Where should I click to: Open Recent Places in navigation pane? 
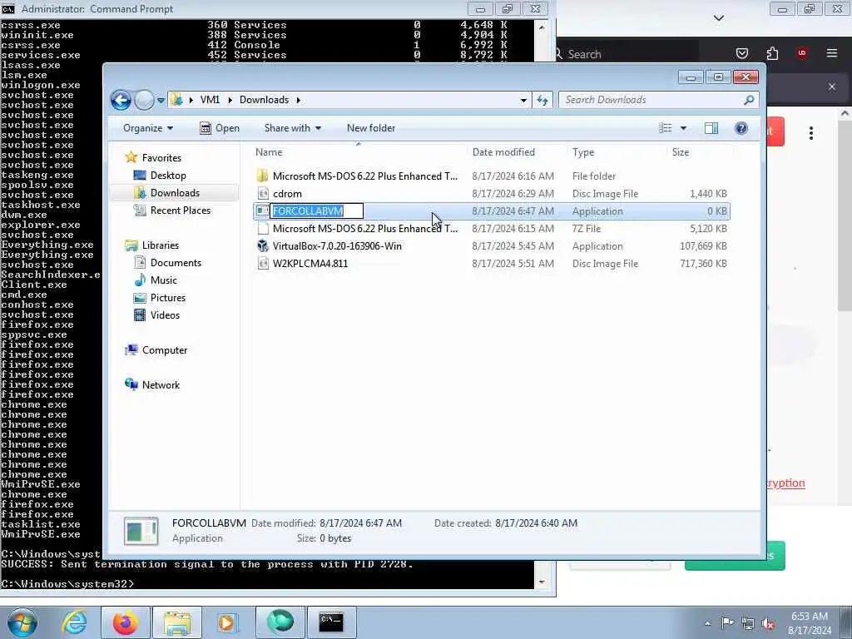[180, 211]
